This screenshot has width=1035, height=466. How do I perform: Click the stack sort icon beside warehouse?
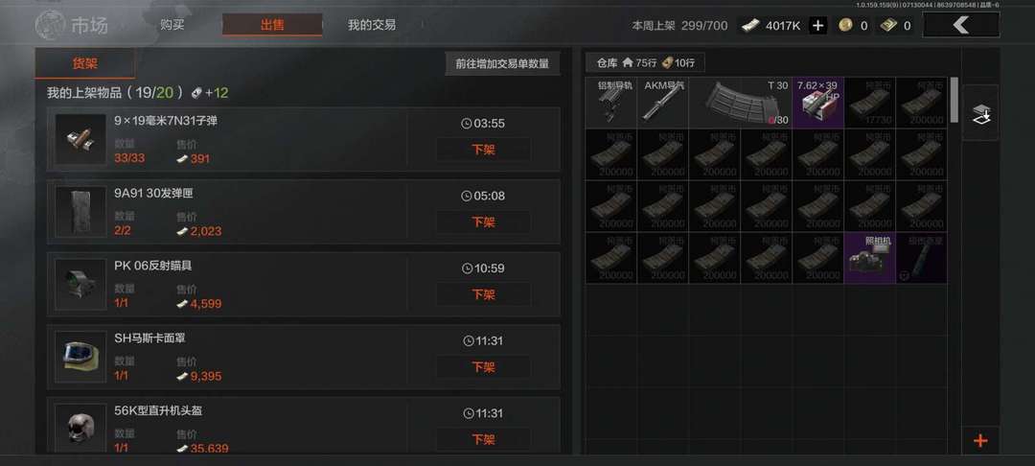[x=980, y=113]
